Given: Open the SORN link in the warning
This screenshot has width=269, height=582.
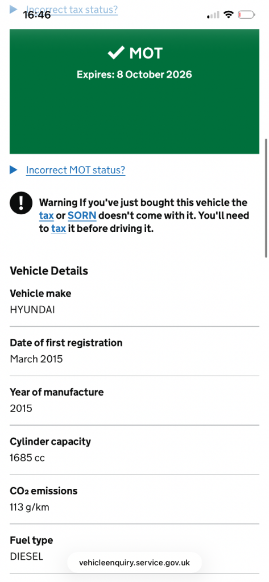Looking at the screenshot, I should pos(82,215).
